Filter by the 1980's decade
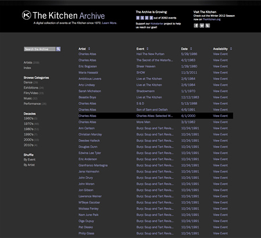Viewport: 261px width, 238px height. [x=28, y=129]
